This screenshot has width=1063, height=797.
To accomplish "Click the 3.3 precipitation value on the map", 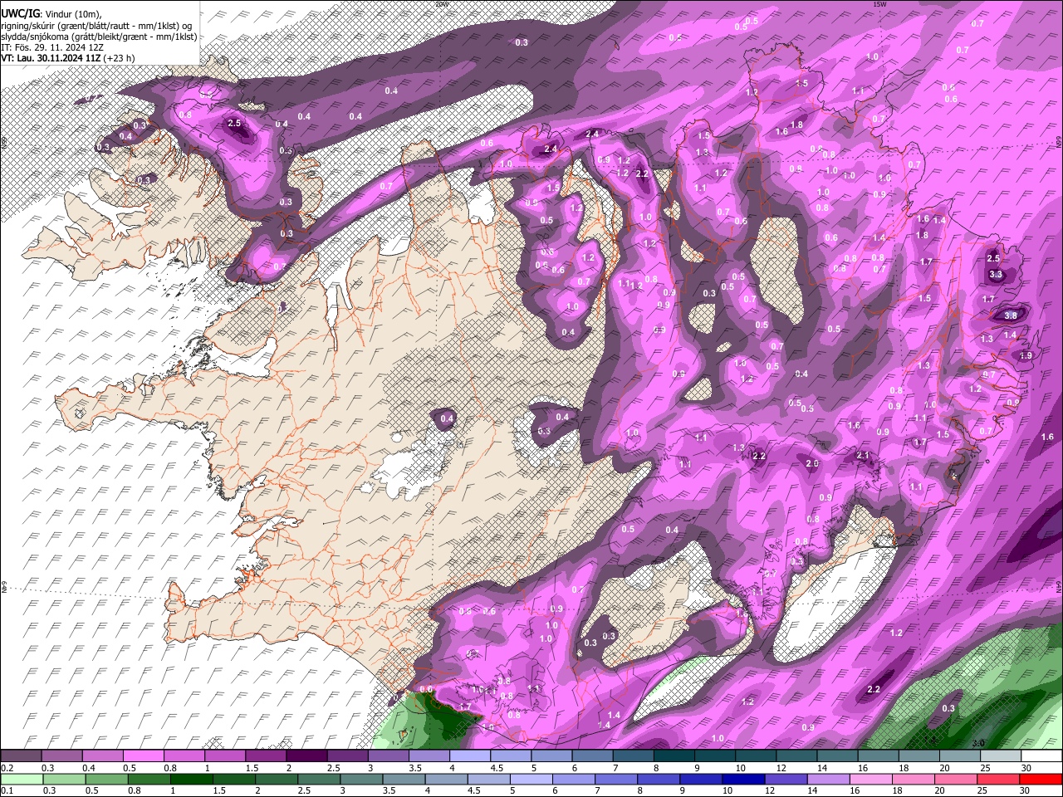I will click(x=997, y=274).
